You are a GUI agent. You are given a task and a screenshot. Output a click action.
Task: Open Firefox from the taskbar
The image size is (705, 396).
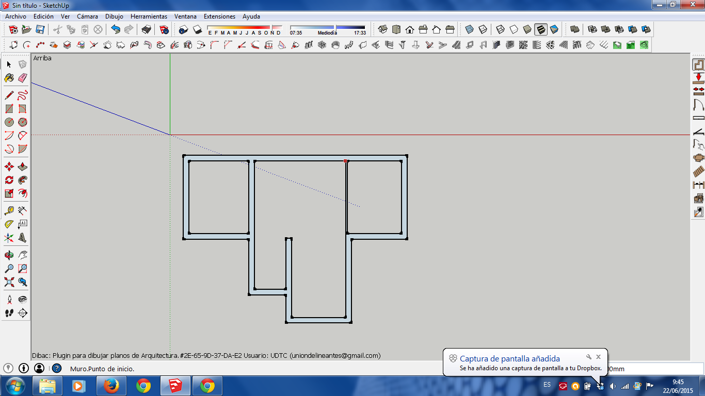click(111, 386)
